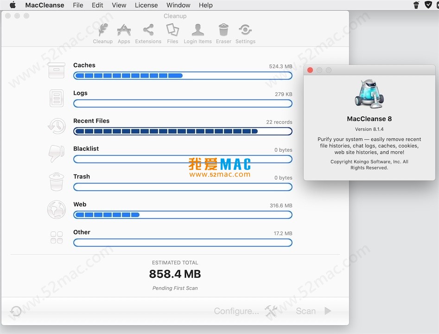Click the hammer and wrench Configure icon

(271, 311)
